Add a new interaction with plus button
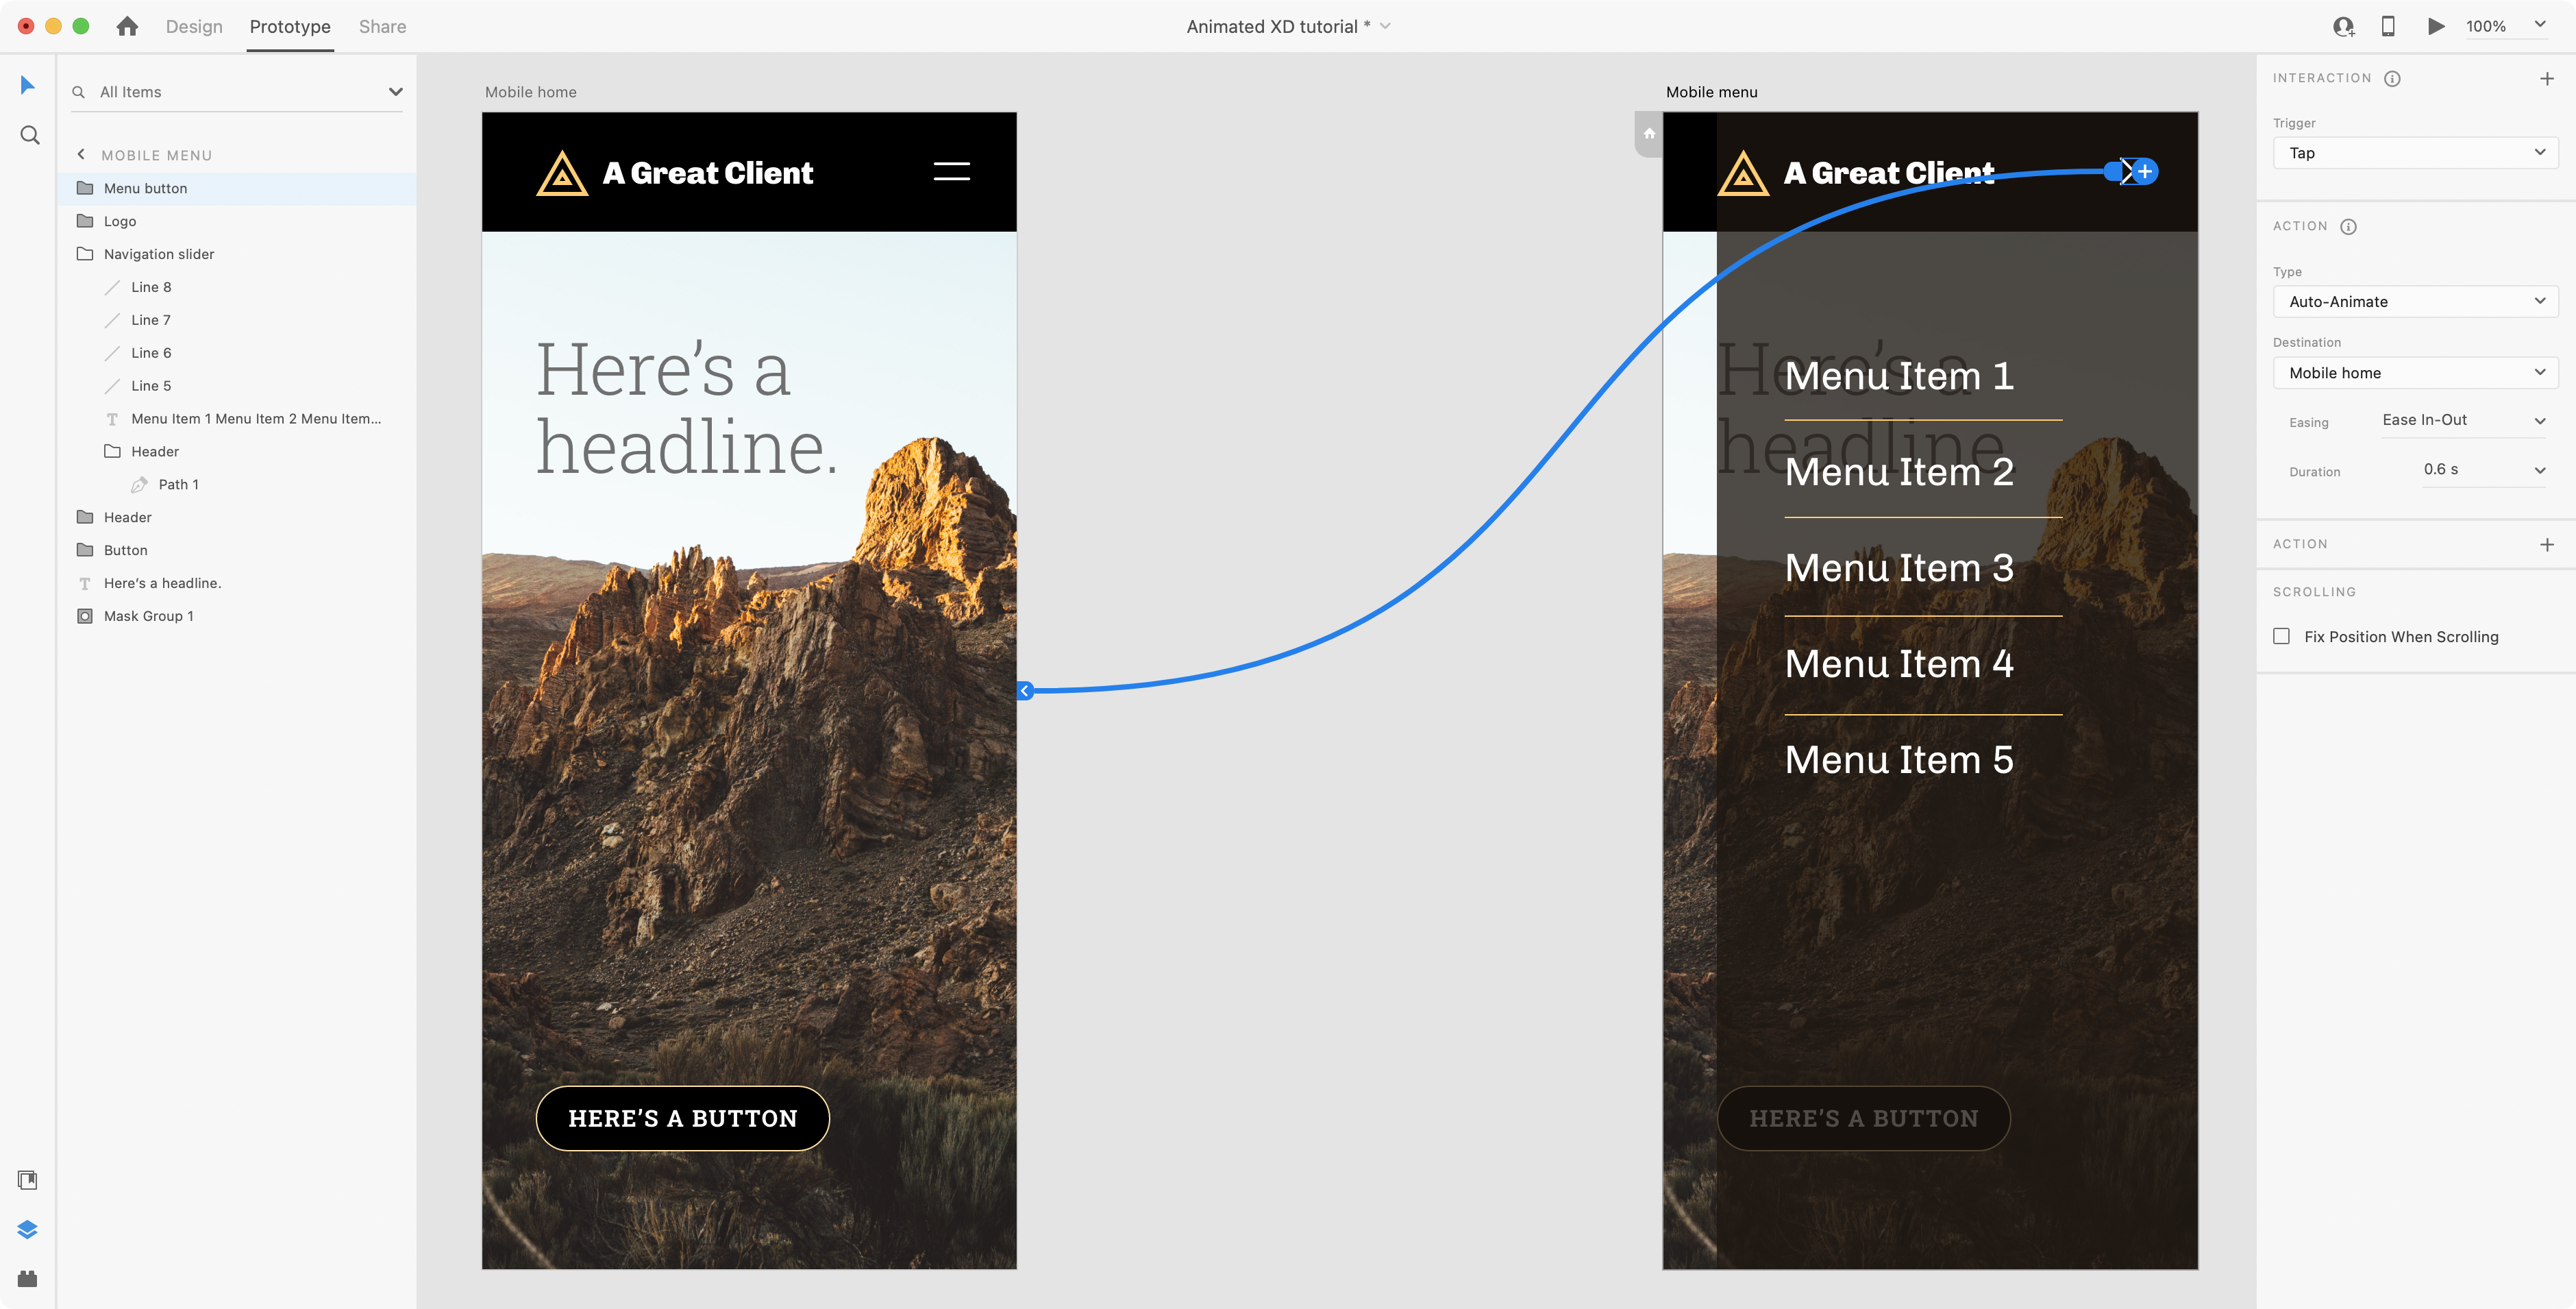Viewport: 2576px width, 1309px height. [x=2546, y=78]
